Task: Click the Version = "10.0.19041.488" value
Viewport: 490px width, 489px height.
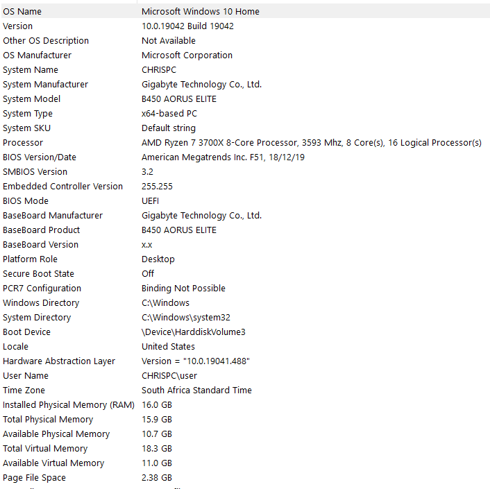Action: (196, 361)
